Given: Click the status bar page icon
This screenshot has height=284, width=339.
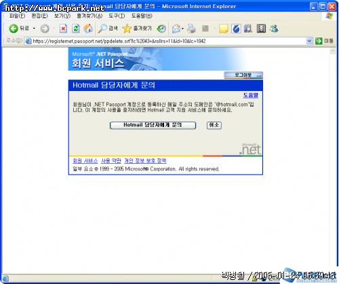Looking at the screenshot, I should tap(5, 278).
